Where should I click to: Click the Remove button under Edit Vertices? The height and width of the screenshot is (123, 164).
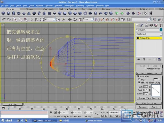[142, 107]
